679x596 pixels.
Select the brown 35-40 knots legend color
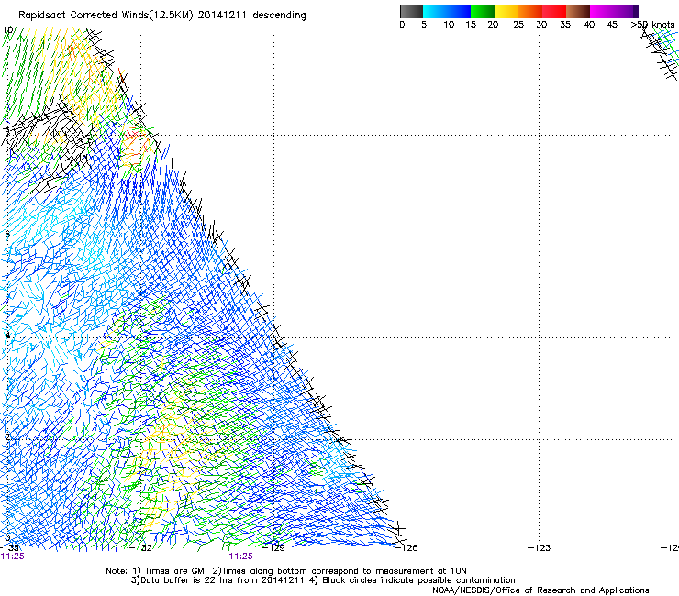[578, 11]
